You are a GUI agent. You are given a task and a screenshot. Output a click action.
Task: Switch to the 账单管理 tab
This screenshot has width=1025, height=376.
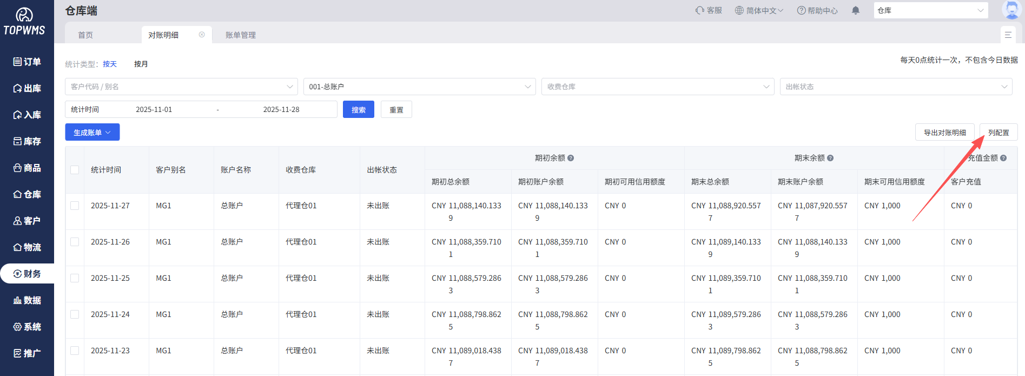(x=241, y=35)
